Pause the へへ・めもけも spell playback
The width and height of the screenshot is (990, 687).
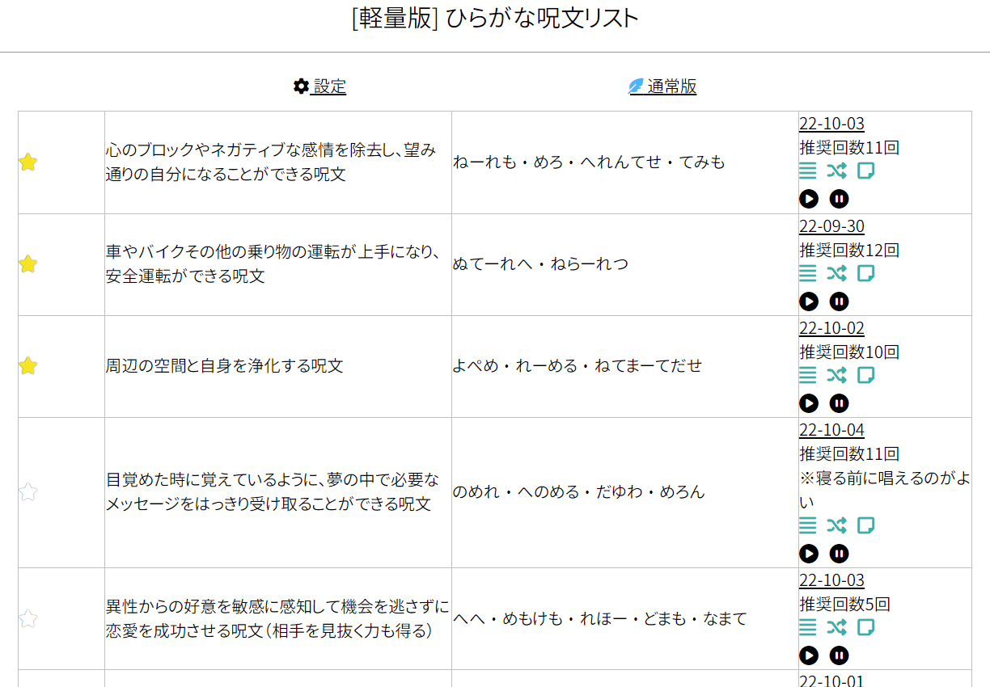(x=839, y=655)
